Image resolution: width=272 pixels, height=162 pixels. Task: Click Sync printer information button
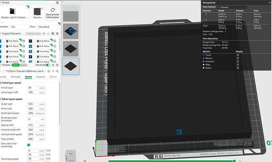53,13
